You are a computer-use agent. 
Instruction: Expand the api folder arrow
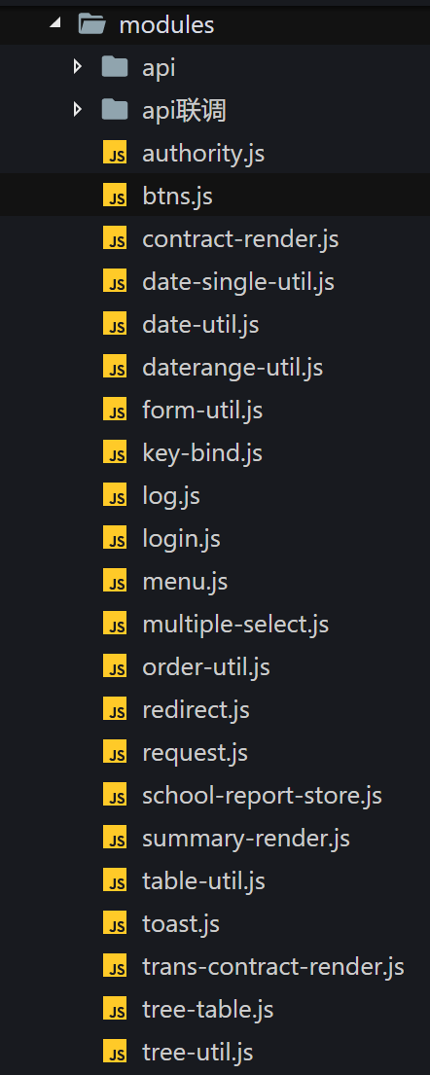78,66
